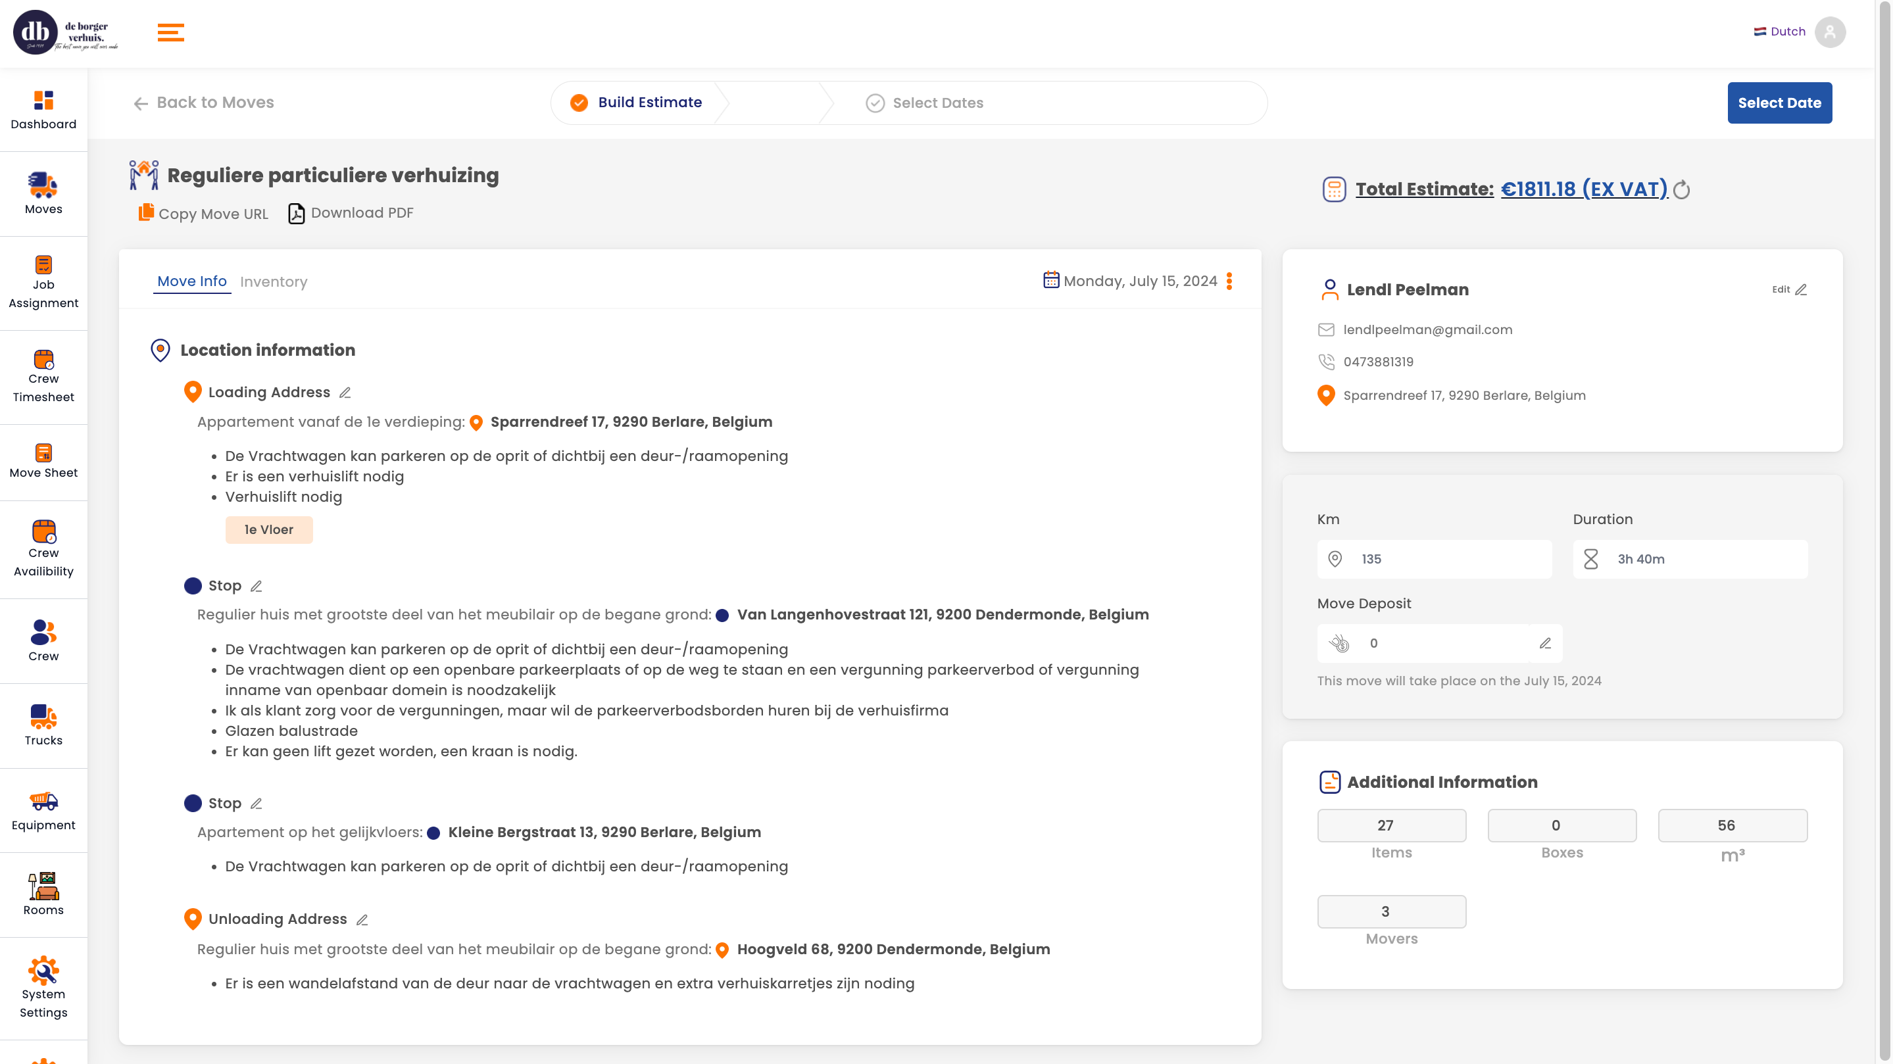Edit Move Deposit pencil icon

click(1544, 644)
